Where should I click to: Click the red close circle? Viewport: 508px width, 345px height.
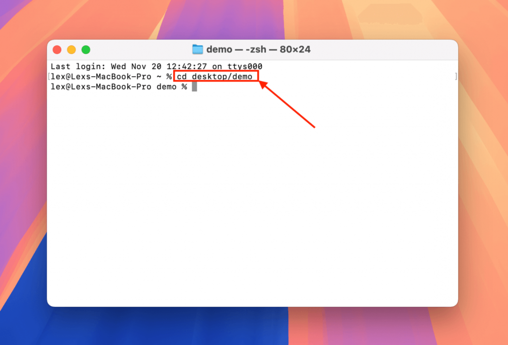(57, 49)
